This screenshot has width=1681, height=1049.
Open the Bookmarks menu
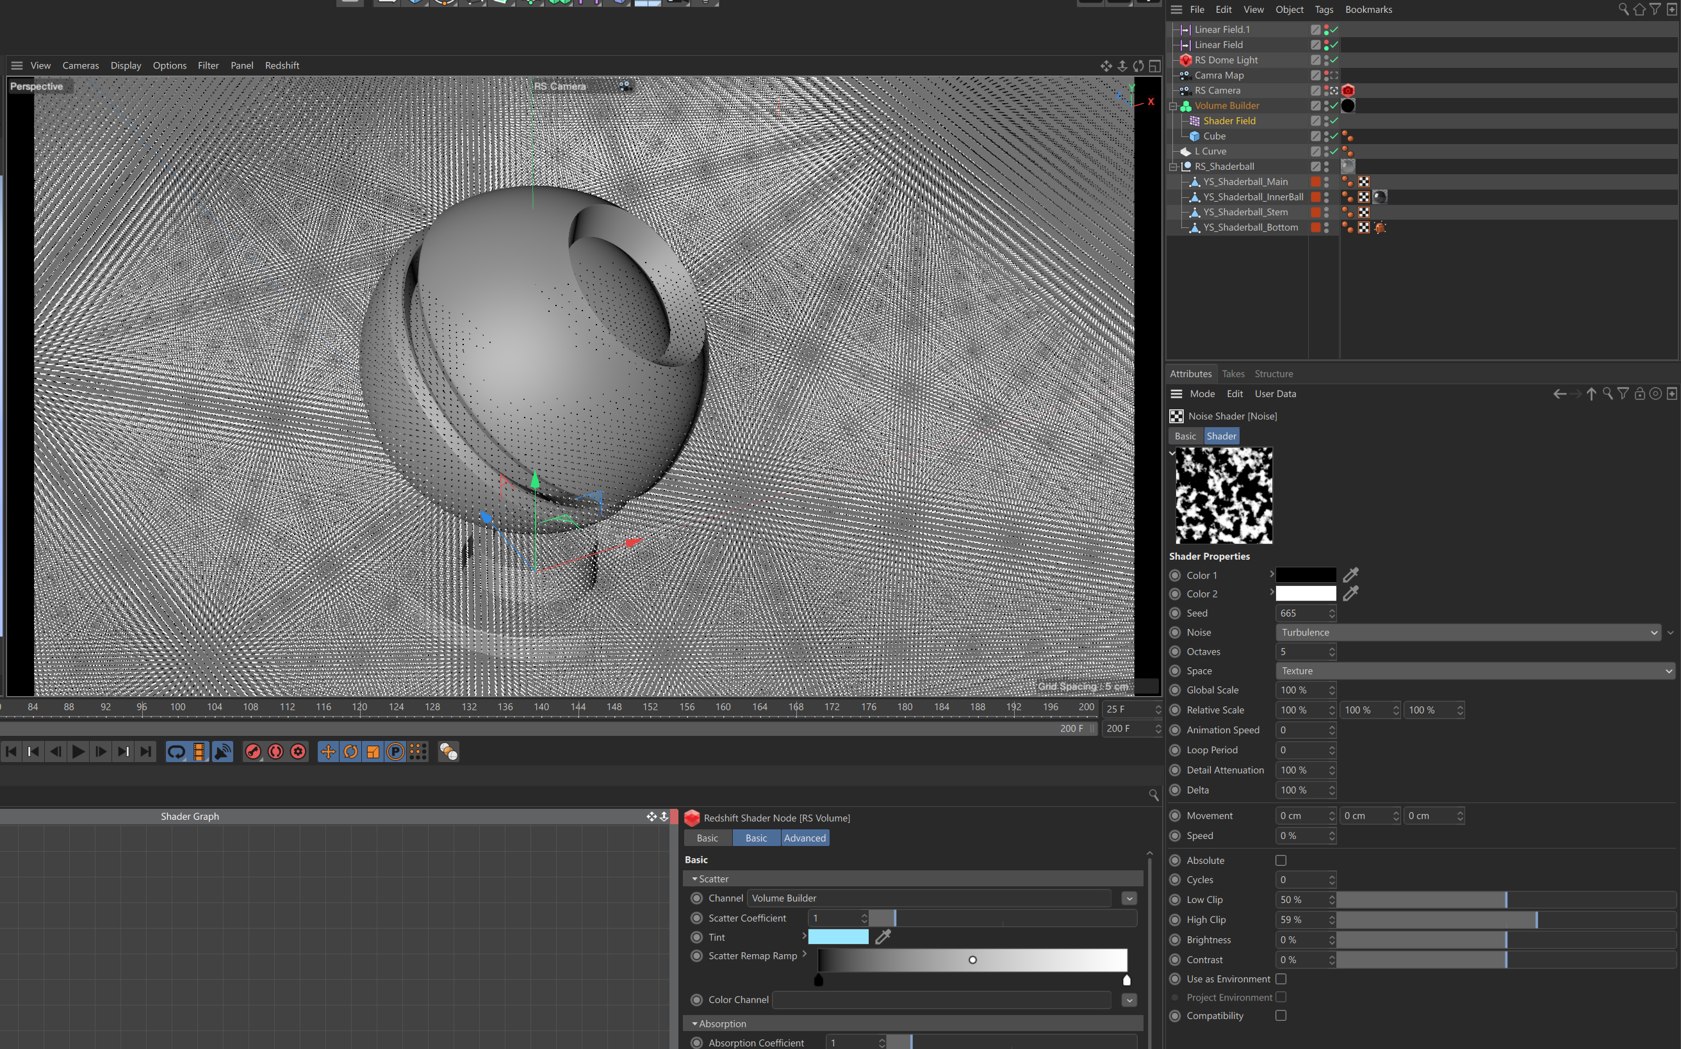[1368, 9]
